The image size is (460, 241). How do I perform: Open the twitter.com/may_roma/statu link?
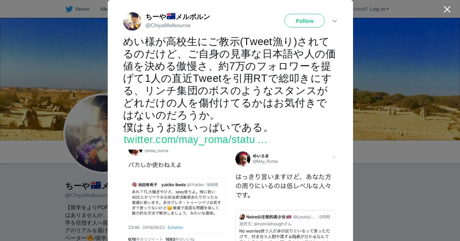(195, 140)
